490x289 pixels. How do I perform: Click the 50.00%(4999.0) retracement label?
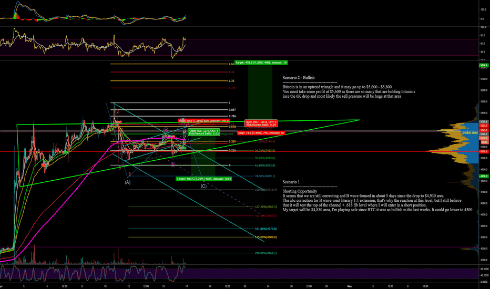pyautogui.click(x=265, y=158)
